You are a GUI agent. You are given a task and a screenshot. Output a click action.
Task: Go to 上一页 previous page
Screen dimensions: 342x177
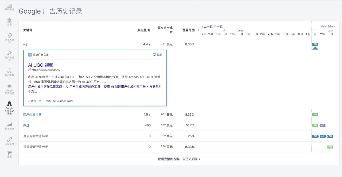pos(207,26)
